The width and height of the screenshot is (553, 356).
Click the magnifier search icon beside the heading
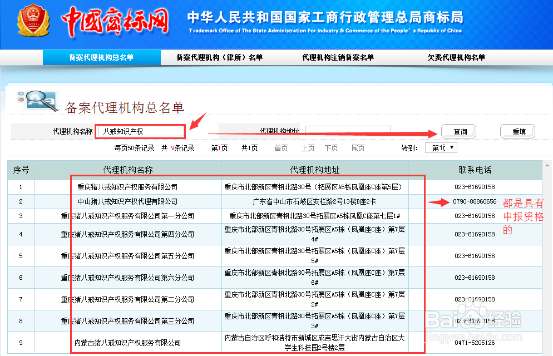click(38, 101)
